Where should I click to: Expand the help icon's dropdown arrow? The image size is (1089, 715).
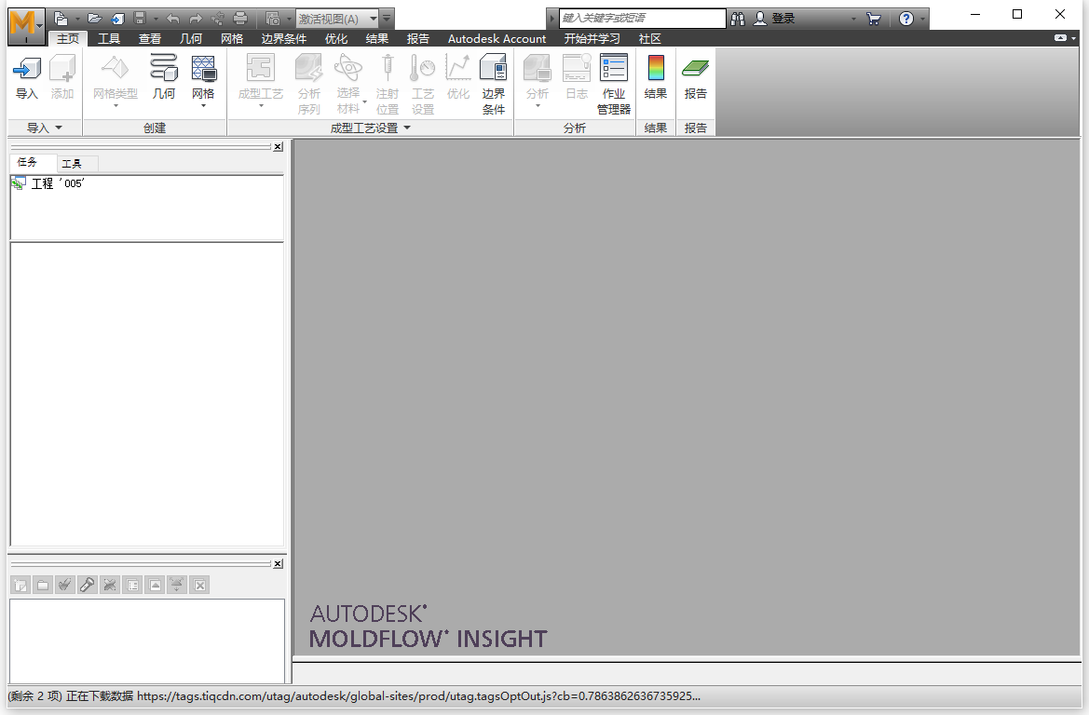(922, 19)
